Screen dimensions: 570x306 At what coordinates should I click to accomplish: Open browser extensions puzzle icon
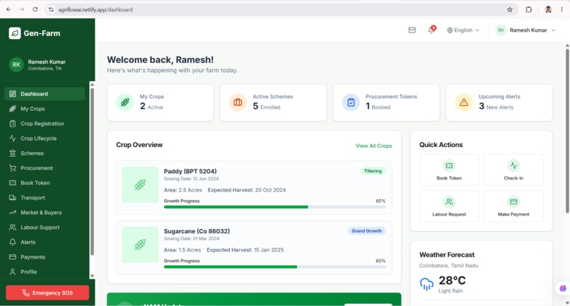pos(528,10)
